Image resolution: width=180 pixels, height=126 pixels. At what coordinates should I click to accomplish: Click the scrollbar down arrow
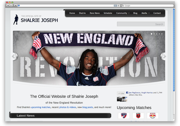tap(174, 118)
